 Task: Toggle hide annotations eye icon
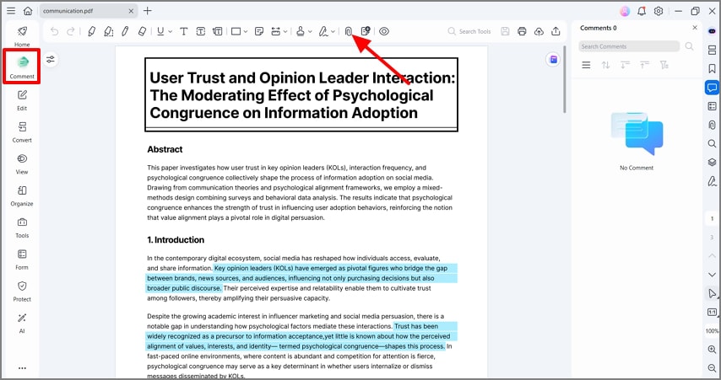(384, 31)
